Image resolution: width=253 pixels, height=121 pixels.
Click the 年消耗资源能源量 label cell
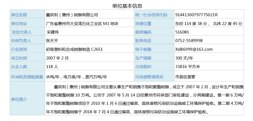point(27,77)
